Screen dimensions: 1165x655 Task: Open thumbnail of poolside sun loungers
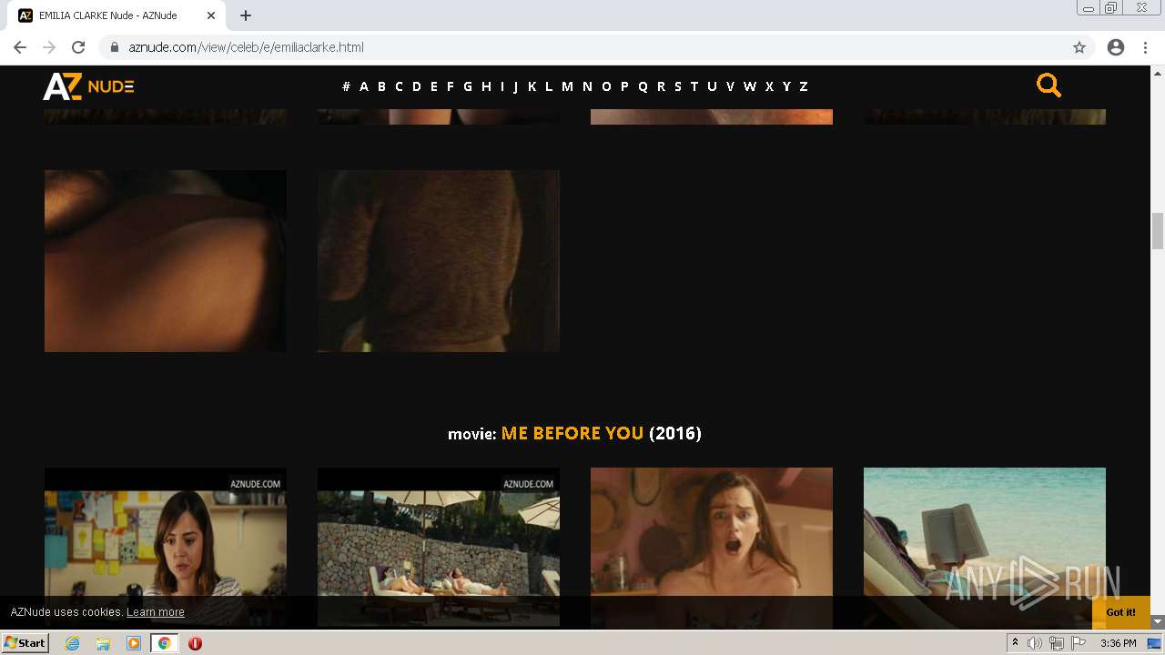(x=439, y=547)
